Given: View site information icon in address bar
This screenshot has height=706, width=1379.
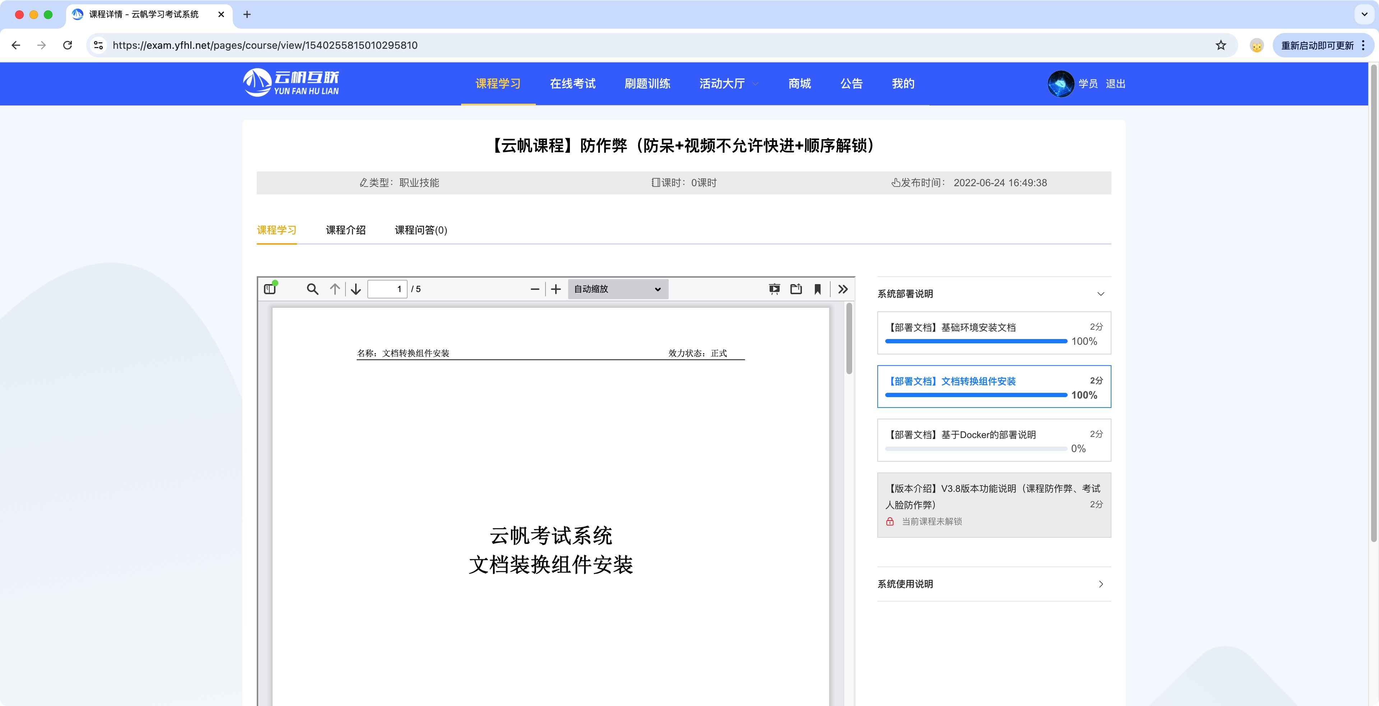Looking at the screenshot, I should (98, 45).
